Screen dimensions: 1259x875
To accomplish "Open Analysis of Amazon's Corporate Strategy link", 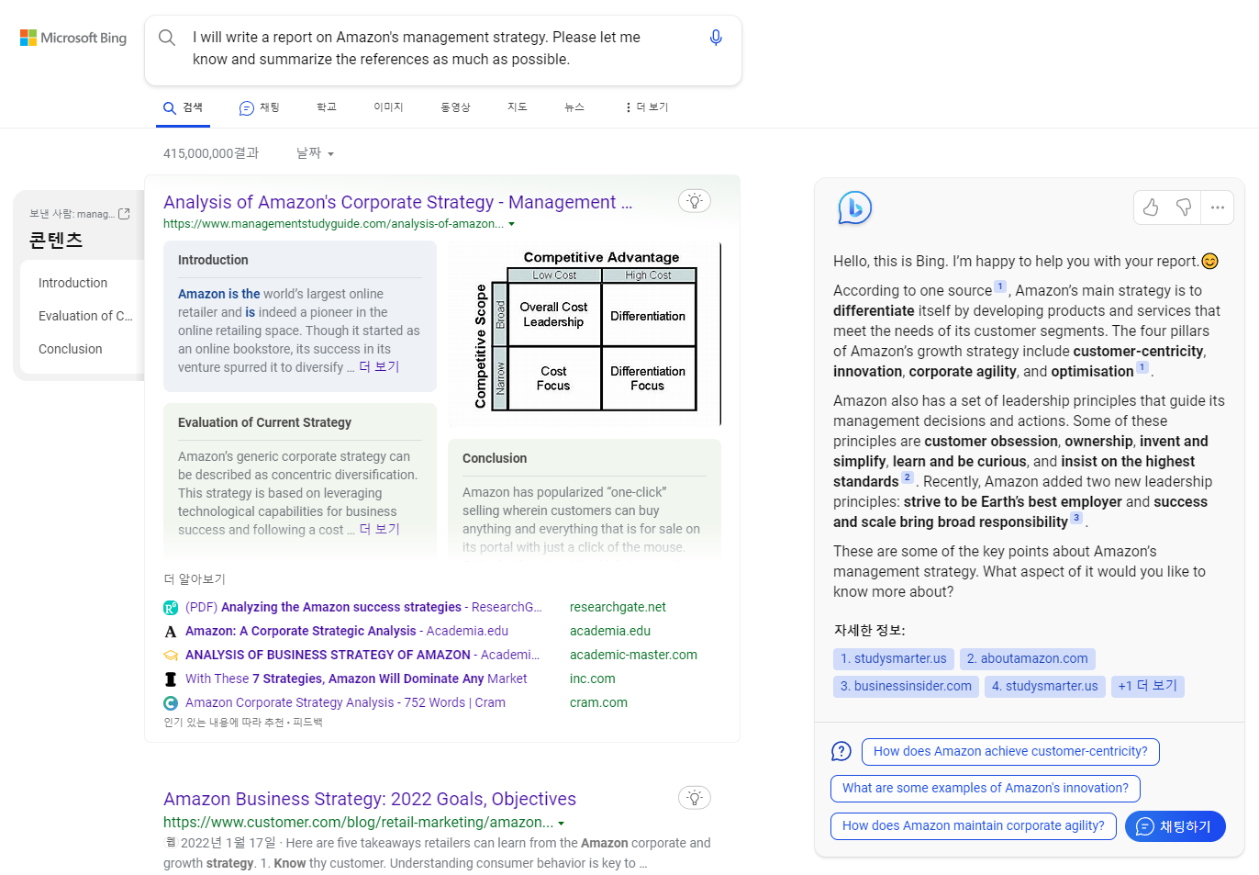I will click(x=398, y=202).
